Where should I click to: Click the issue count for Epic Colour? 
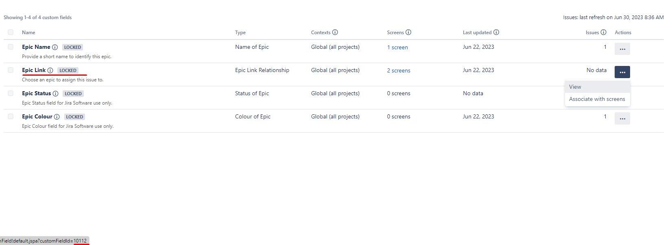coord(605,116)
